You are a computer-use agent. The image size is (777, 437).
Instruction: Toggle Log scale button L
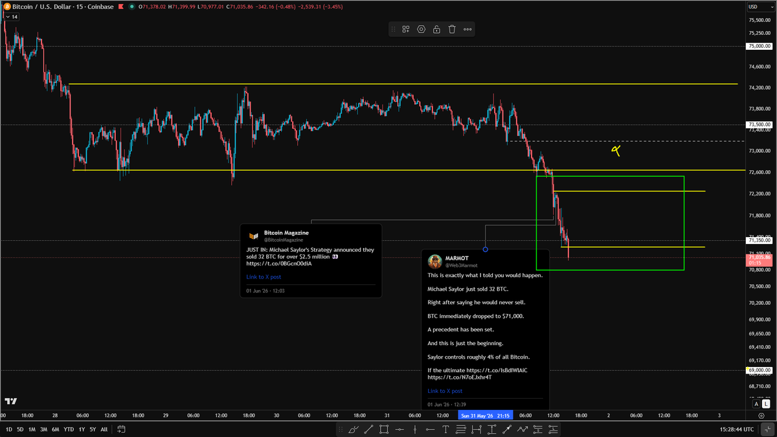(x=766, y=404)
